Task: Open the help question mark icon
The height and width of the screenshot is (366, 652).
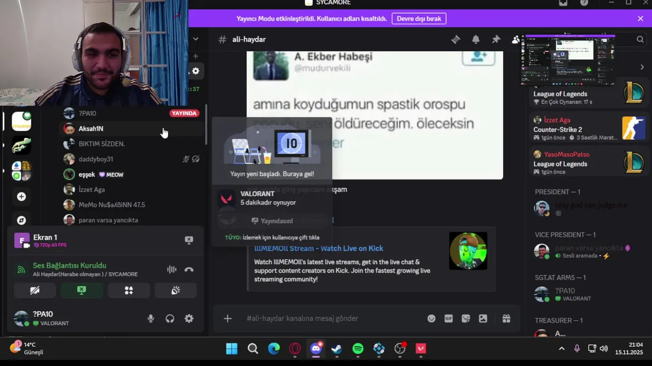Action: point(584,3)
